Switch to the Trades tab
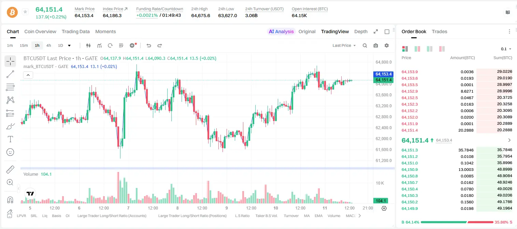Viewport: 517px width, 229px height. click(x=439, y=31)
